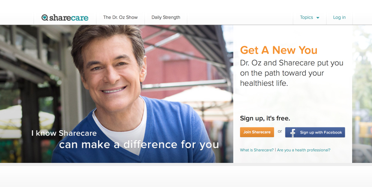
Task: Click the Sharecare heart logo icon
Action: coord(45,17)
